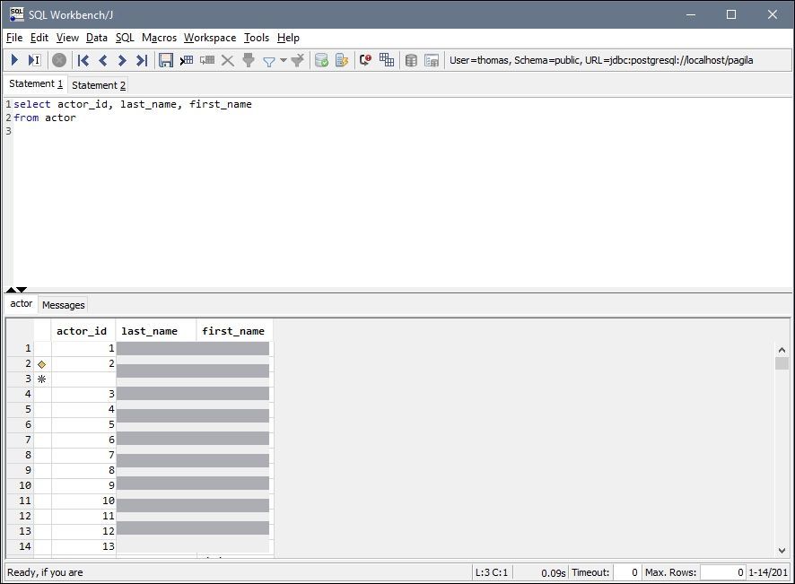Click the last_name column header

coord(149,331)
